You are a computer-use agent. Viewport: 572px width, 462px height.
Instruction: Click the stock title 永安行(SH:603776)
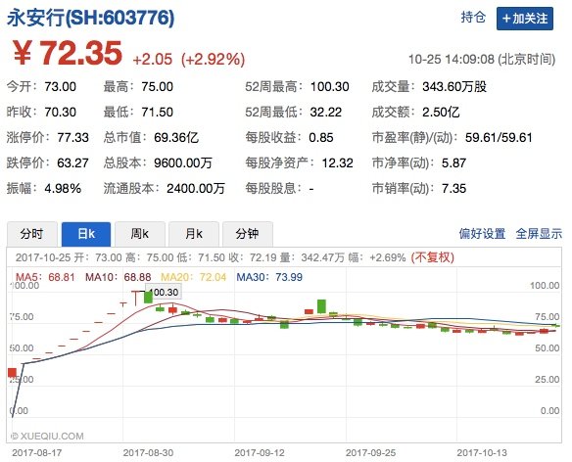pos(90,18)
